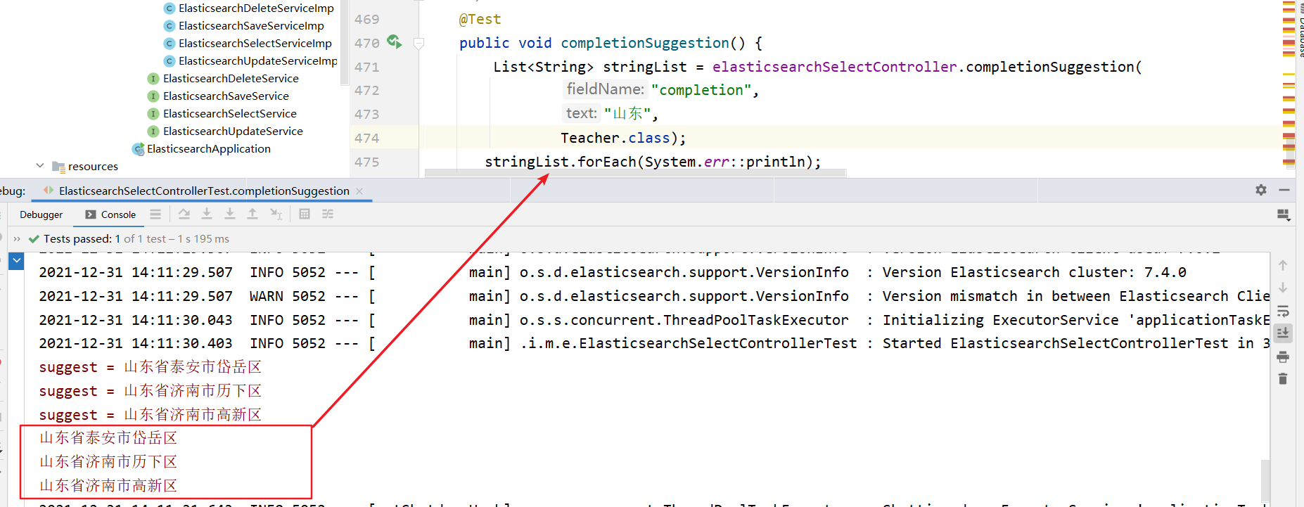Close the completionSuggestion debug session tab
Image resolution: width=1304 pixels, height=507 pixels.
click(x=359, y=191)
